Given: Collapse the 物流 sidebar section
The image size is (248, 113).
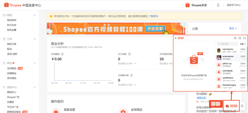Looking at the screenshot, I should [35, 15].
